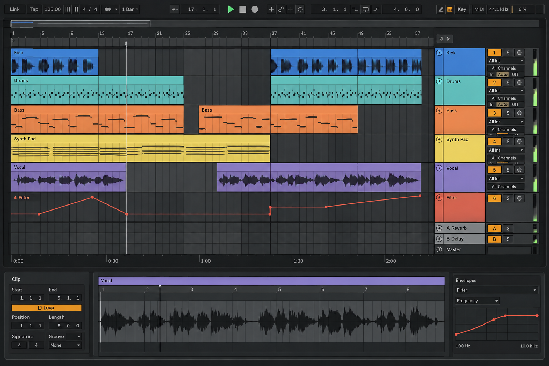Open the 1 Bar quantization dropdown
The image size is (549, 366).
(x=130, y=9)
